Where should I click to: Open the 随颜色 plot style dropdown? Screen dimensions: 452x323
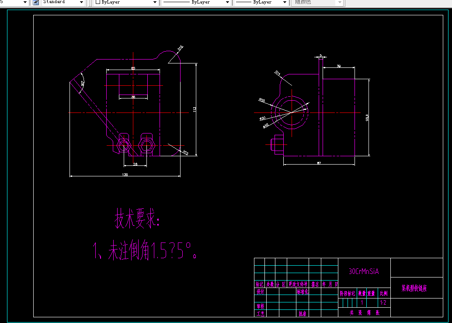pyautogui.click(x=339, y=2)
